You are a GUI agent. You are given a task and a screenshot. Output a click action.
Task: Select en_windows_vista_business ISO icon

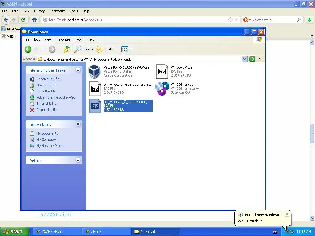pyautogui.click(x=95, y=89)
